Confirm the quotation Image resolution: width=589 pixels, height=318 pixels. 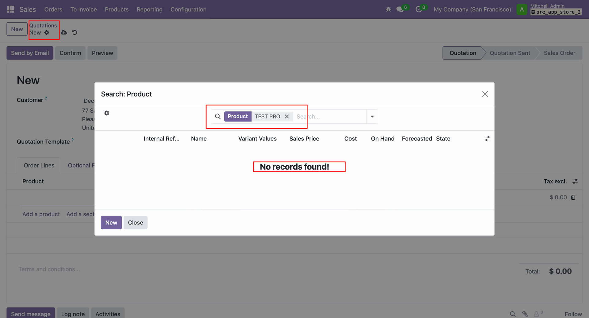[x=70, y=53]
